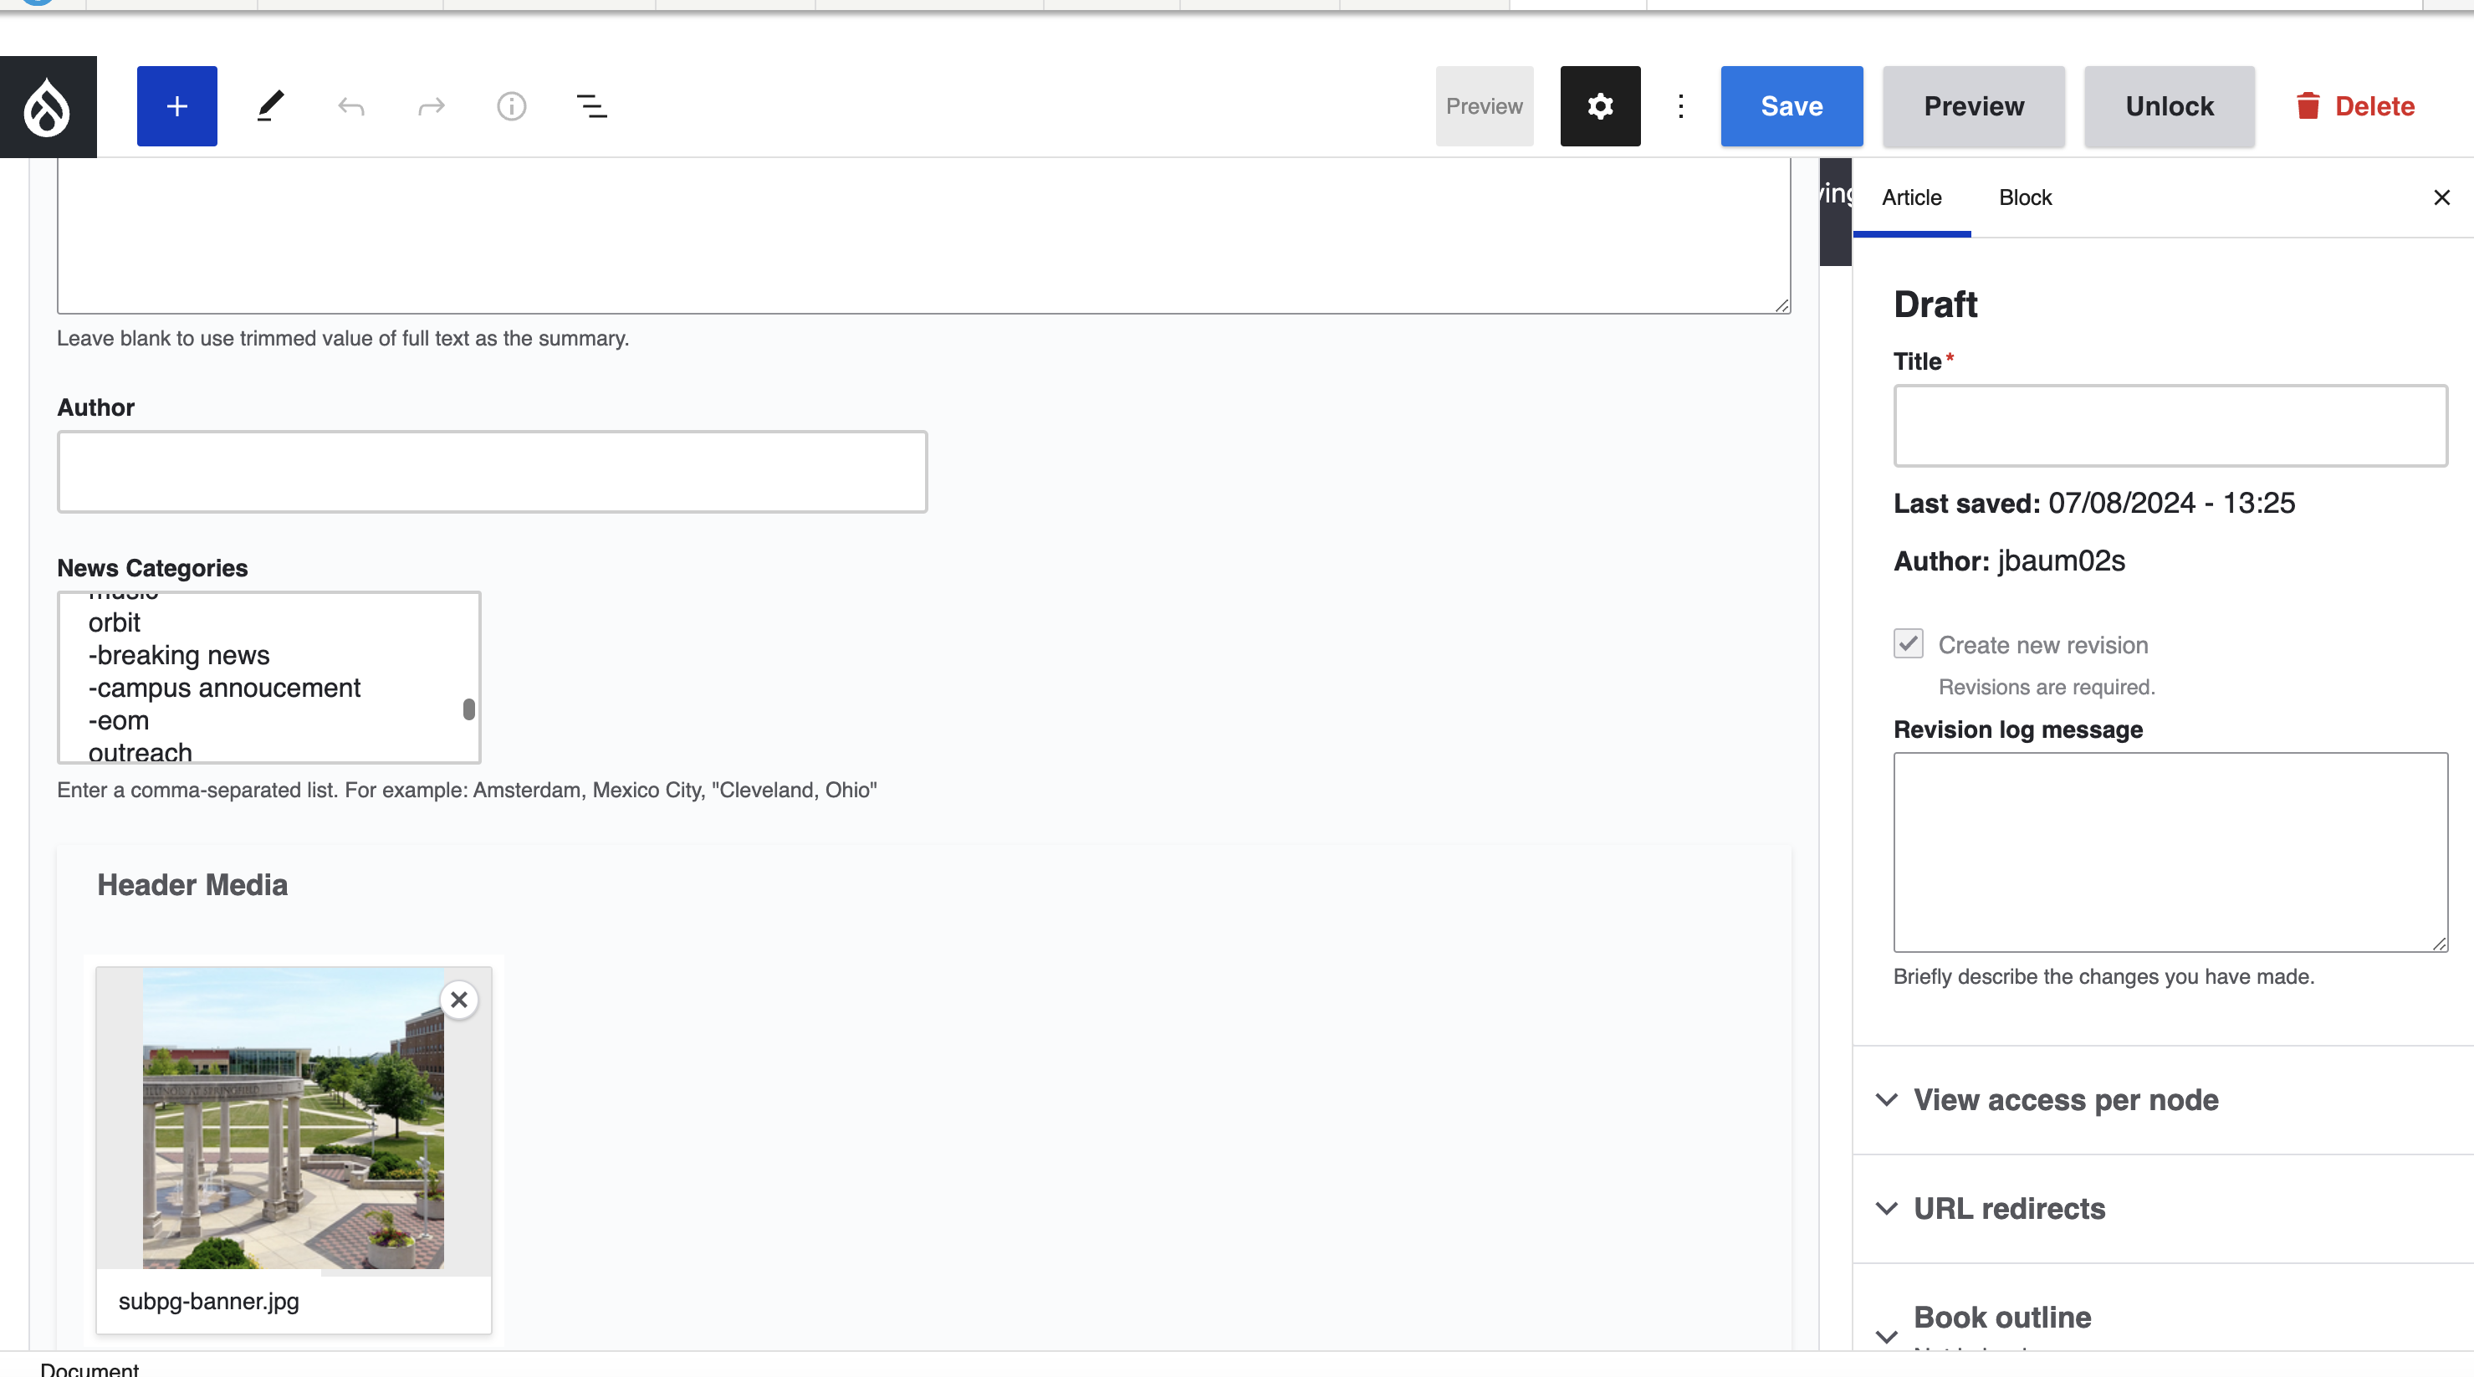Select -breaking news category
Screen dimensions: 2474x1377
coord(179,655)
